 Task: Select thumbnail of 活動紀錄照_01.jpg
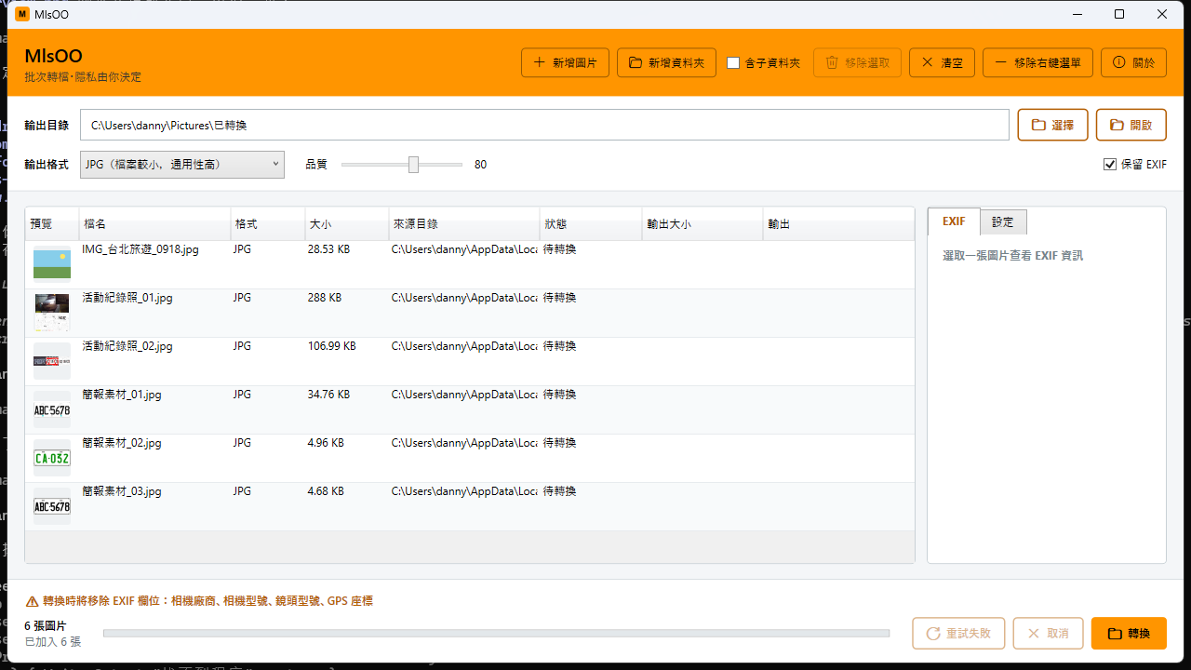[x=52, y=313]
